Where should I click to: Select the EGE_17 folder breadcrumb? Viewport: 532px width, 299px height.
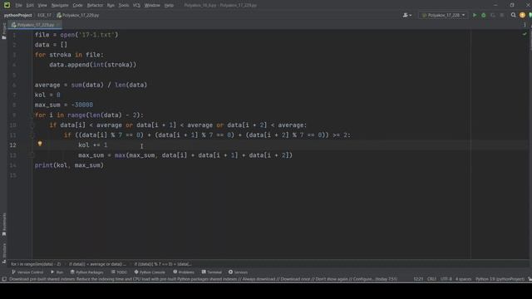(44, 15)
